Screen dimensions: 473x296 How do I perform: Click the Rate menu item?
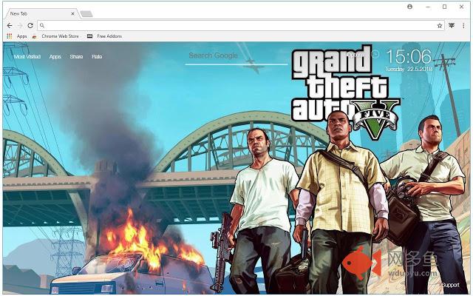(x=97, y=56)
